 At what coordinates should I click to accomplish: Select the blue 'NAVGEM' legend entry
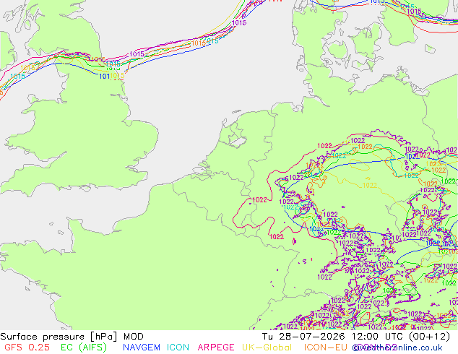pos(142,347)
